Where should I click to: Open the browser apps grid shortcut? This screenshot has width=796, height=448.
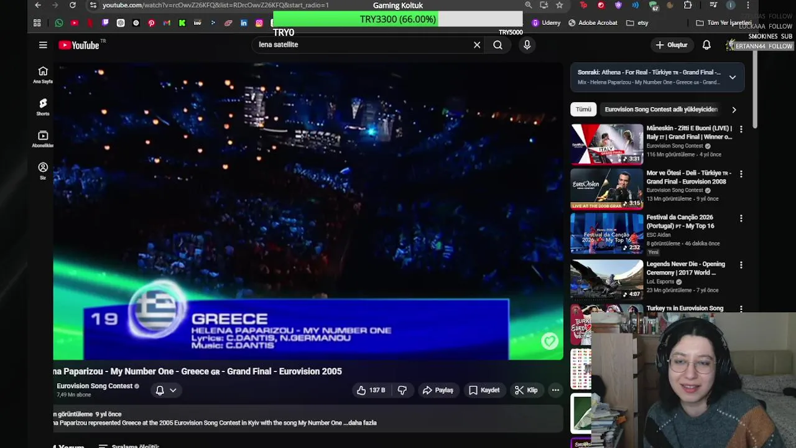click(37, 23)
